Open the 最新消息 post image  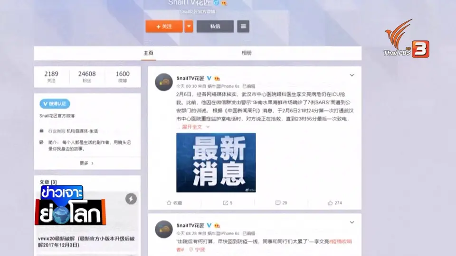[216, 163]
